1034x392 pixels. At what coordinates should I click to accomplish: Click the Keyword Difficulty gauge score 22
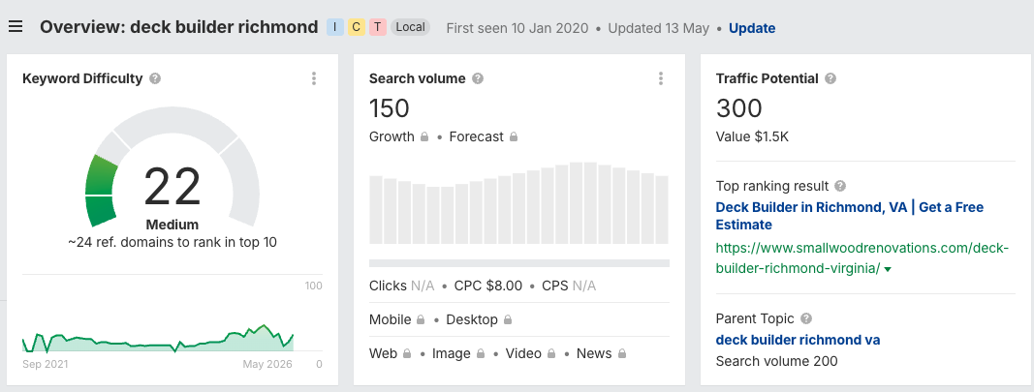(x=172, y=187)
